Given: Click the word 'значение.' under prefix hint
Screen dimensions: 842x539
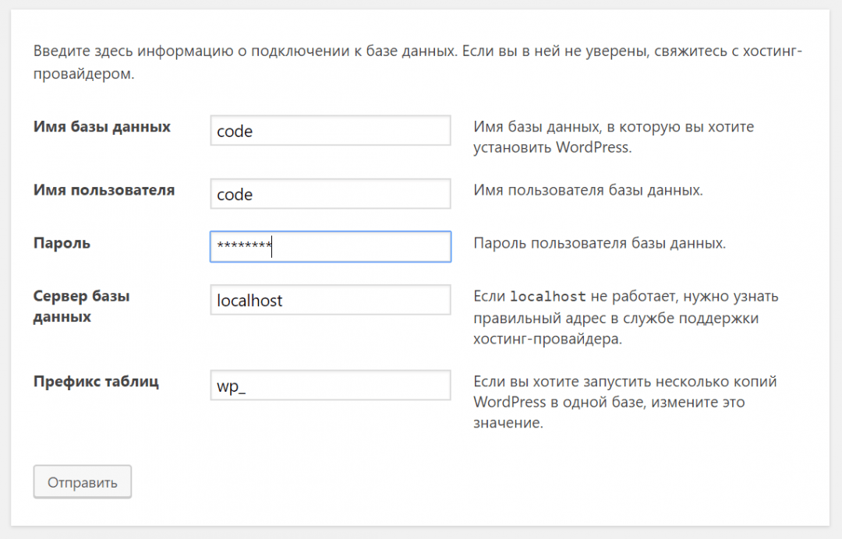Looking at the screenshot, I should tap(507, 424).
